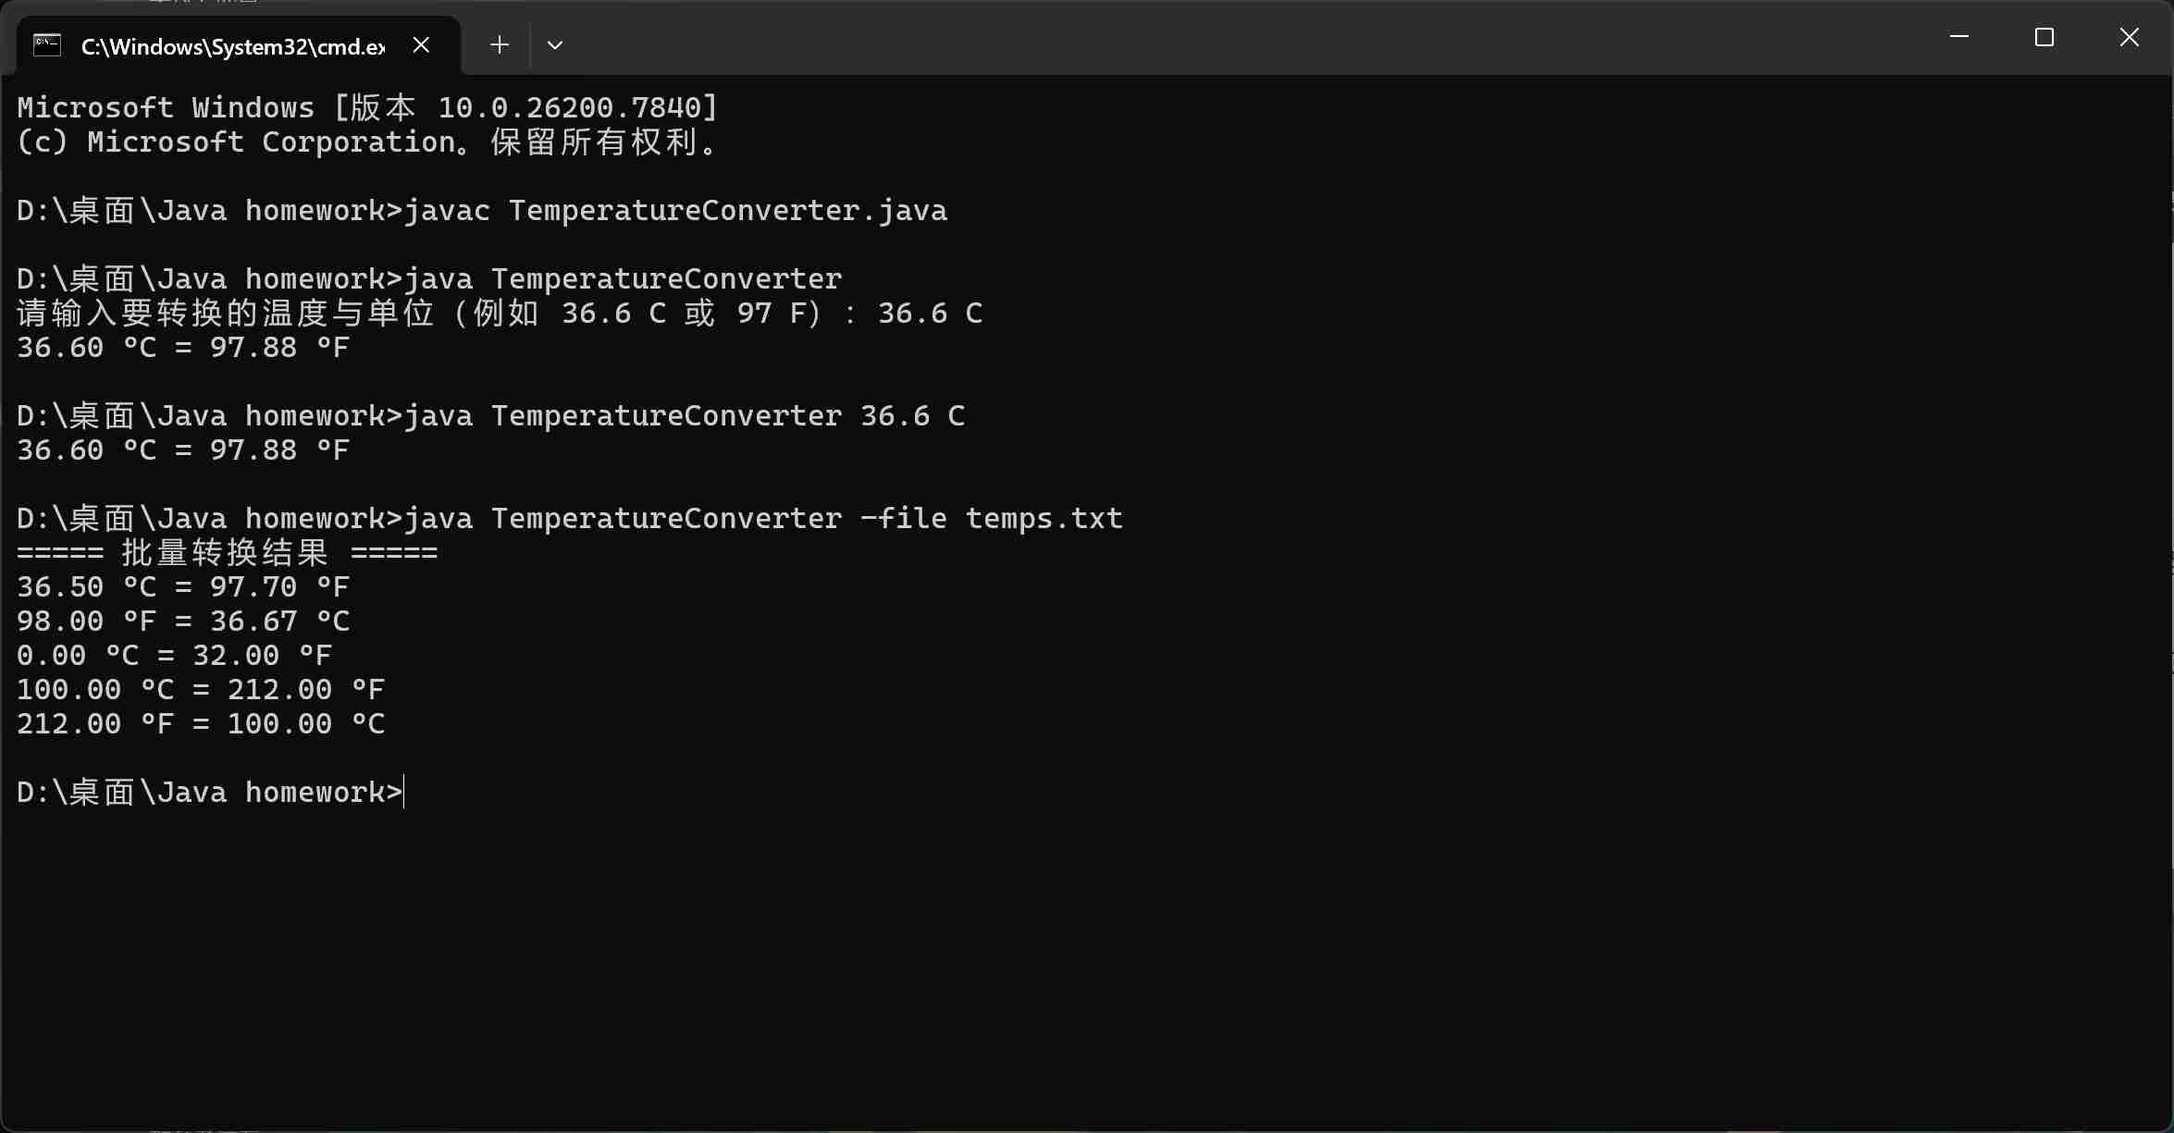The height and width of the screenshot is (1133, 2174).
Task: Click the 请输入要转换的温度与单位 prompt line
Action: [x=500, y=314]
